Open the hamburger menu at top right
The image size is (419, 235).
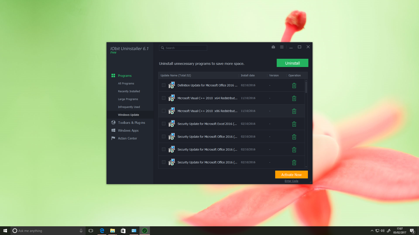click(282, 47)
